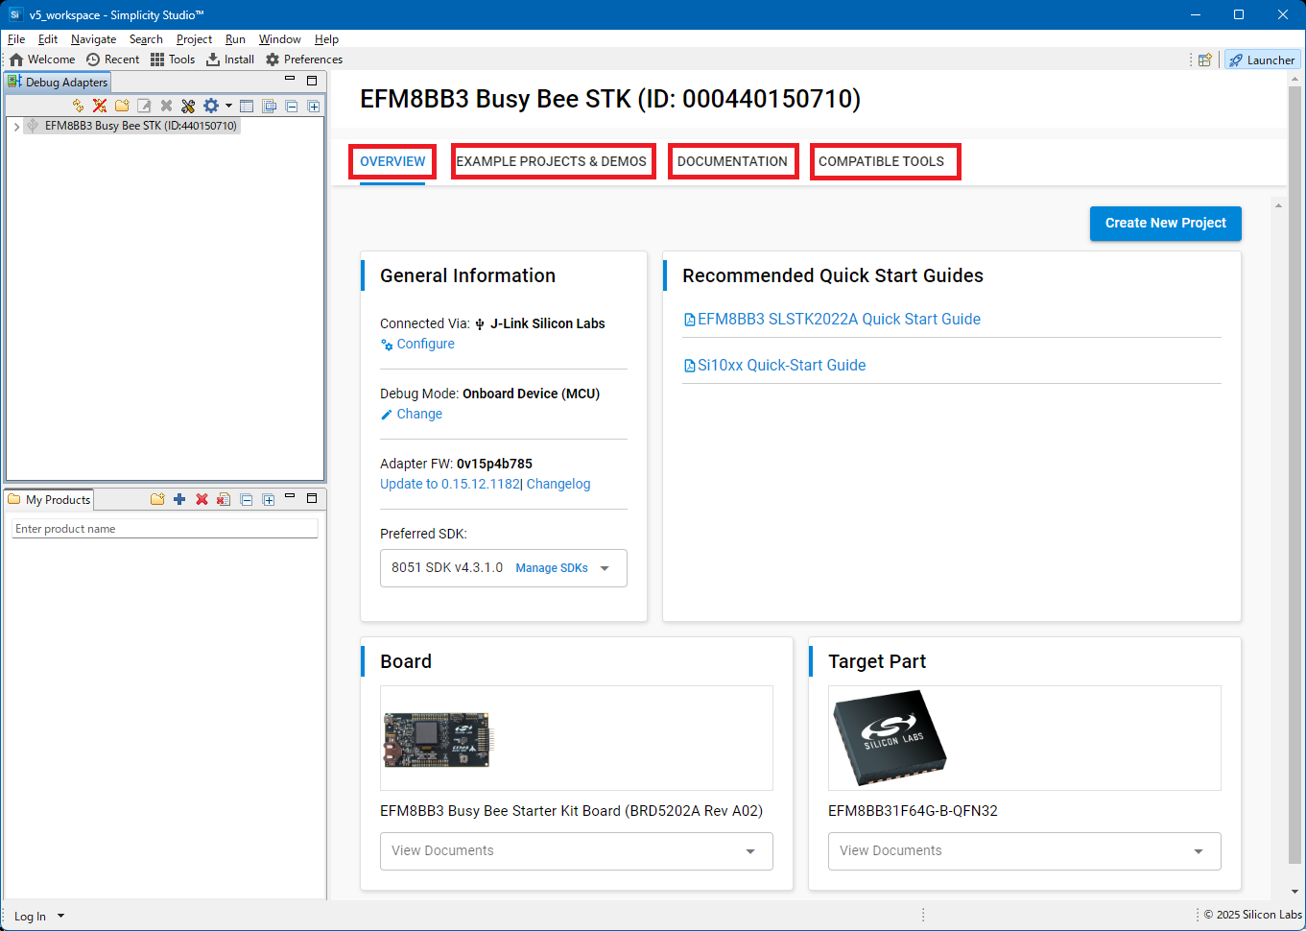Open the EFM8BB3 SLSTK2022A Quick Start Guide

click(x=840, y=319)
